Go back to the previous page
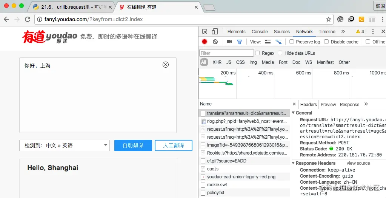Screen dimensions: 386x198 click(x=6, y=19)
